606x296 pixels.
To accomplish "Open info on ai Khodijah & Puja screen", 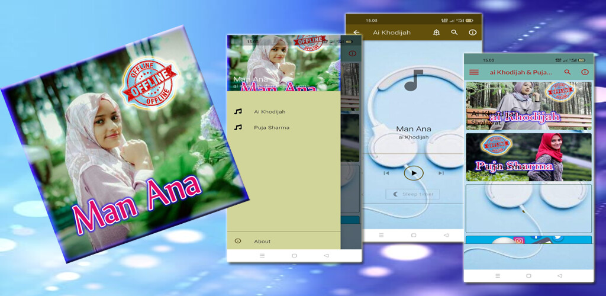I will pyautogui.click(x=585, y=72).
